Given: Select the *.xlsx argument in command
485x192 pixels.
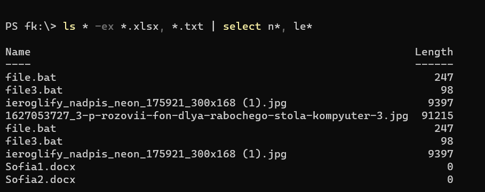Looking at the screenshot, I should [x=139, y=27].
